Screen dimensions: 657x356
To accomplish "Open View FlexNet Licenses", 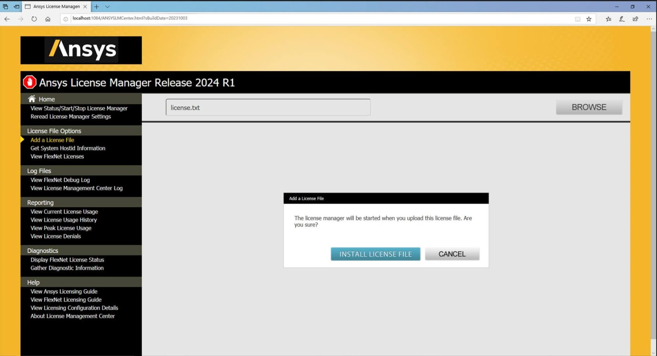I will pos(57,156).
